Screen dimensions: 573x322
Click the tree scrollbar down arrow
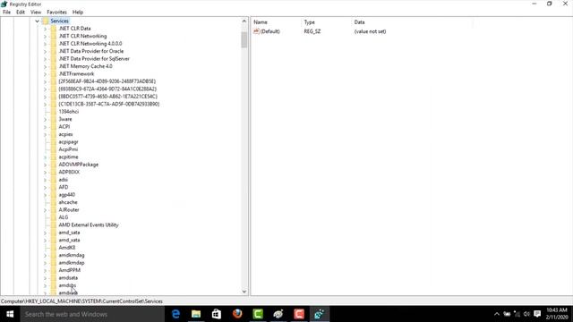point(244,292)
